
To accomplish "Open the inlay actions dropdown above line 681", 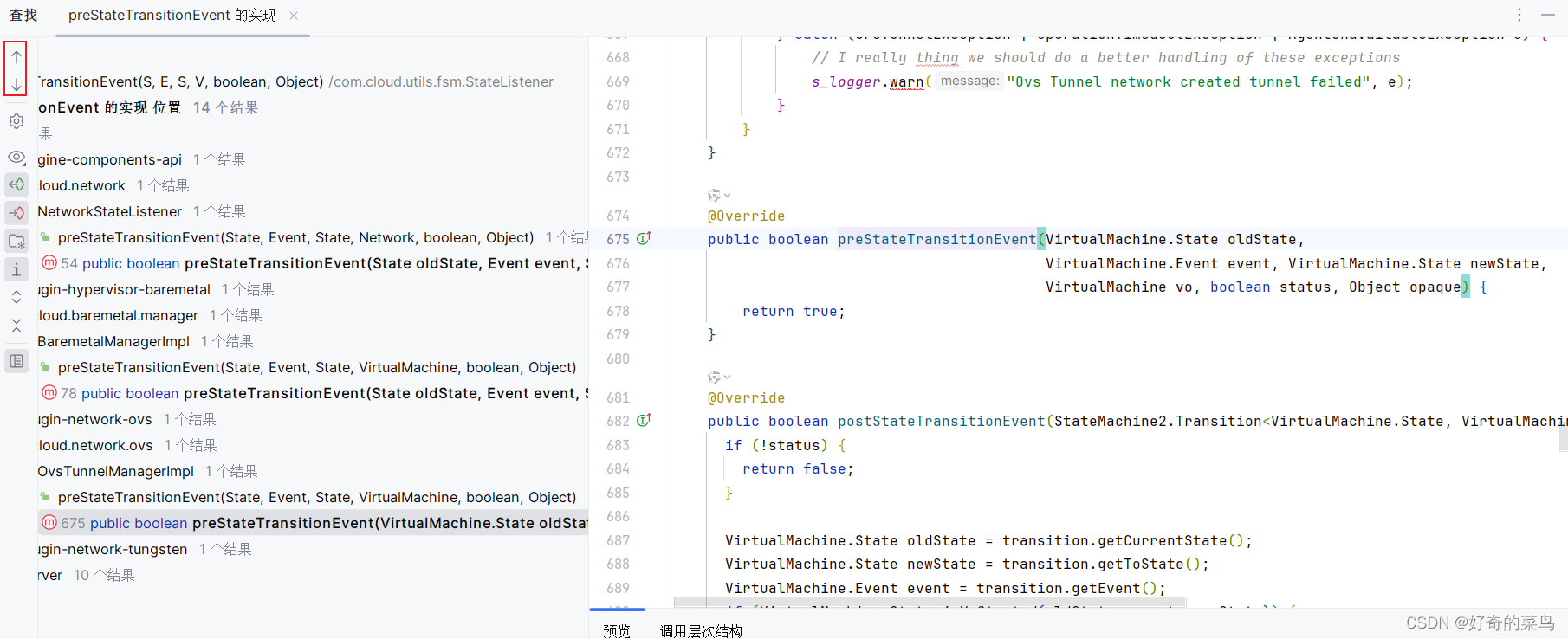I will pos(719,378).
